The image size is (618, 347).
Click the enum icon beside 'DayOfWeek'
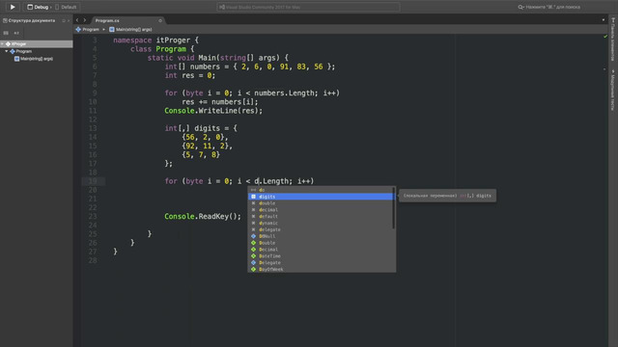253,269
